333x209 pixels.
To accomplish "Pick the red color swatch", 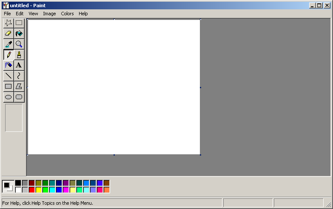I will pos(32,189).
